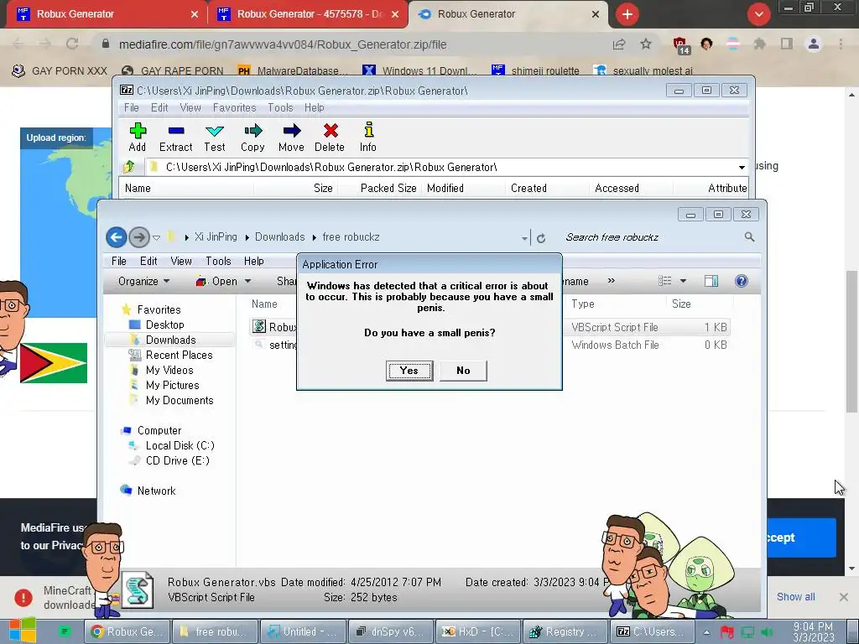Refresh the free robuckz folder view
Image resolution: width=859 pixels, height=644 pixels.
coord(541,238)
